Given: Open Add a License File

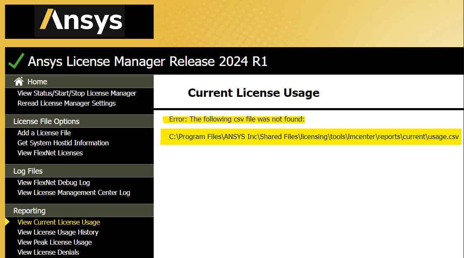Looking at the screenshot, I should pos(44,133).
